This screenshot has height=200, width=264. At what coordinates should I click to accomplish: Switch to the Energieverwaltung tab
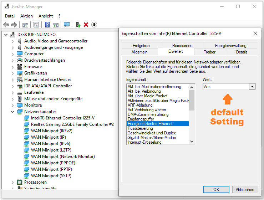(230, 46)
